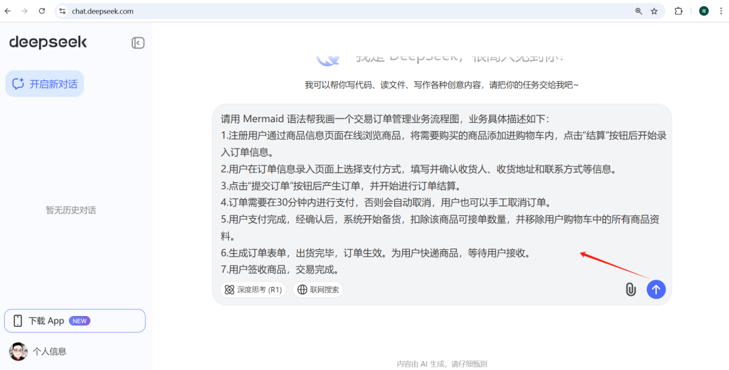Collapse the sidebar with toggle icon

[x=138, y=43]
